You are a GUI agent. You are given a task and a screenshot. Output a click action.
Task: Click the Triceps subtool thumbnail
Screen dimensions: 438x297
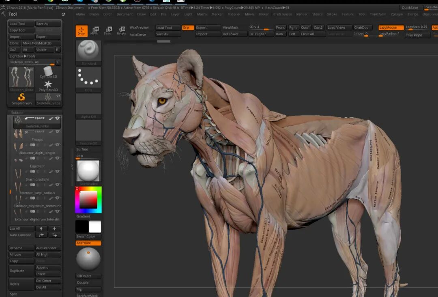pos(18,134)
